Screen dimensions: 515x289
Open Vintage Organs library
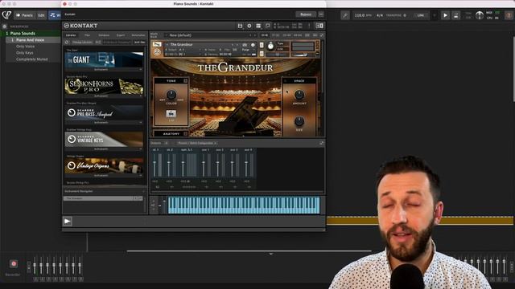(x=104, y=166)
